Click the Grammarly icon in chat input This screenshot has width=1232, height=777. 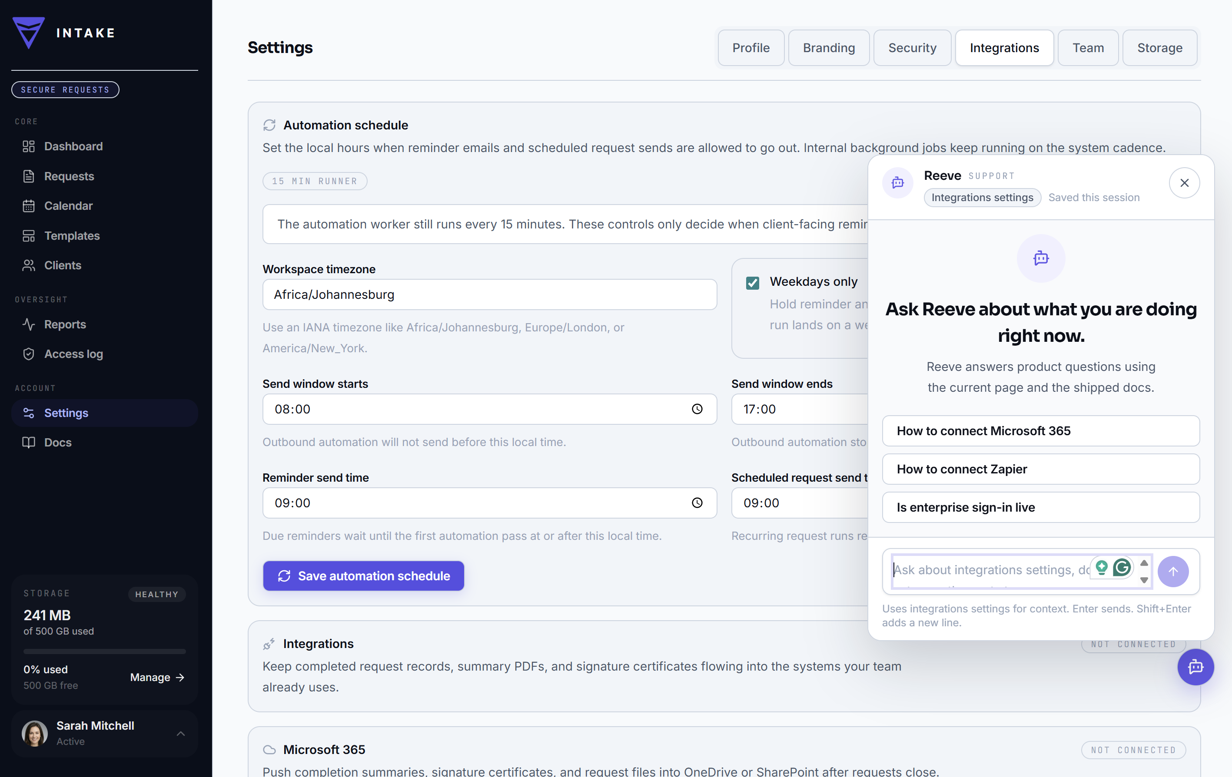click(x=1122, y=567)
